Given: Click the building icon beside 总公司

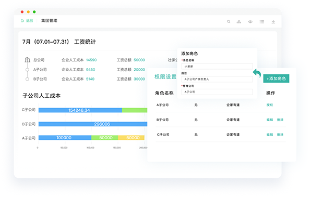Looking at the screenshot, I should point(27,60).
